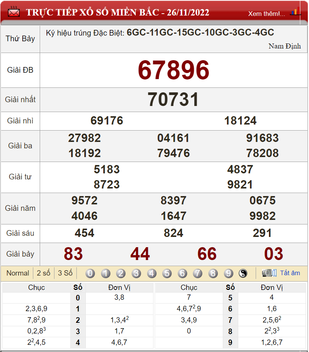
Task: Switch to 2 số view tab
Action: click(43, 273)
